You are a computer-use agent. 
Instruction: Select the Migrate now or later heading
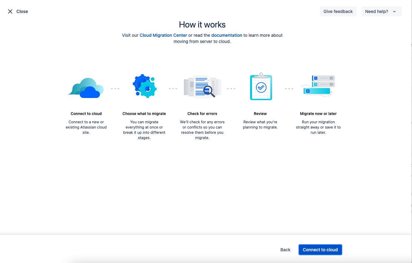[318, 114]
